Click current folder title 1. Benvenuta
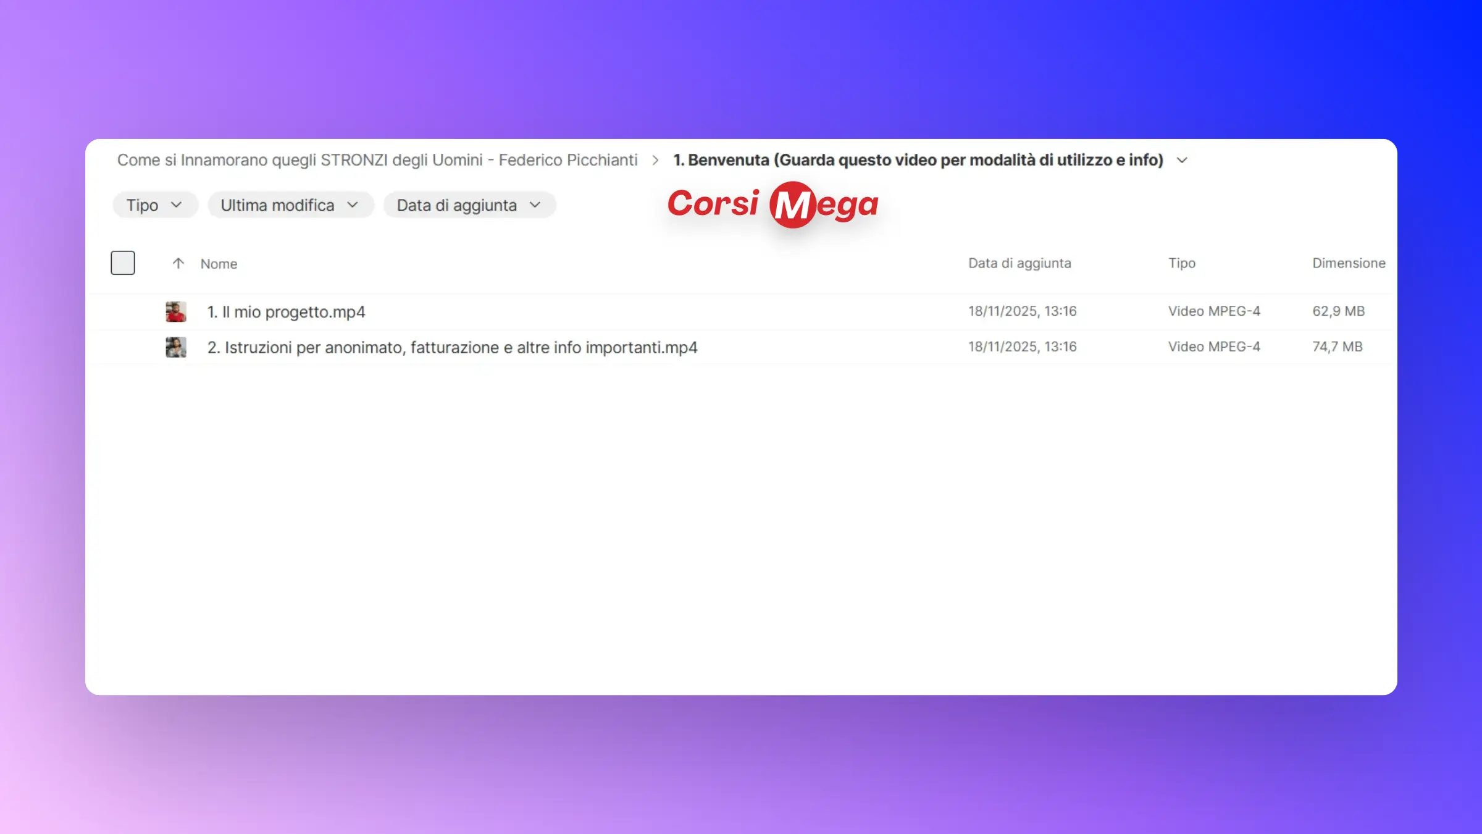Screen dimensions: 1482x834 point(918,160)
